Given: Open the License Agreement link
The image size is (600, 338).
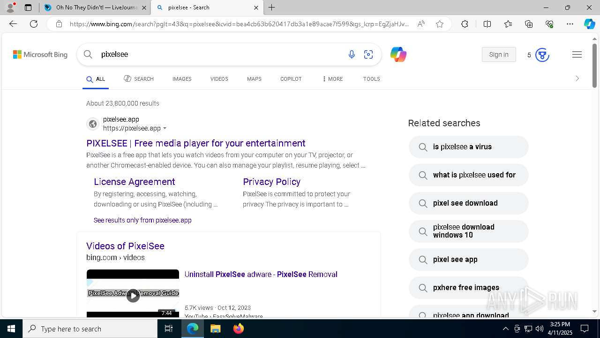Looking at the screenshot, I should pyautogui.click(x=135, y=182).
